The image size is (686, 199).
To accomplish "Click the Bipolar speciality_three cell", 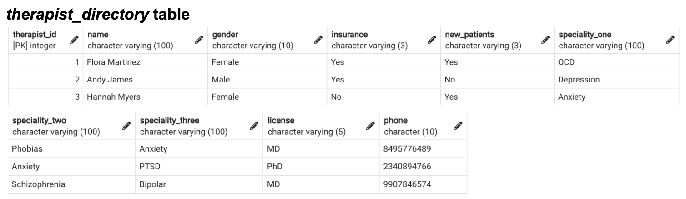I will 153,184.
